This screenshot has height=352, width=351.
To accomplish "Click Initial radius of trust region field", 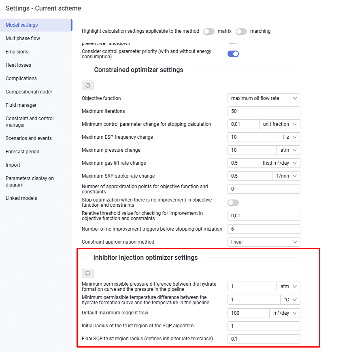I will pyautogui.click(x=264, y=326).
